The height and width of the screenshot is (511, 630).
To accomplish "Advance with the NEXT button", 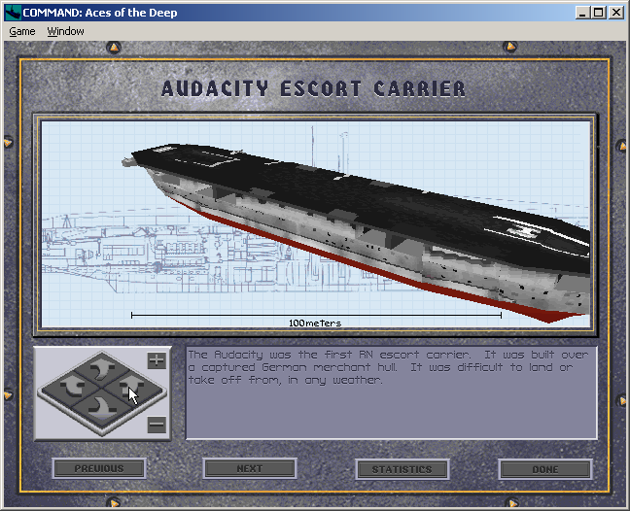I will (x=250, y=468).
